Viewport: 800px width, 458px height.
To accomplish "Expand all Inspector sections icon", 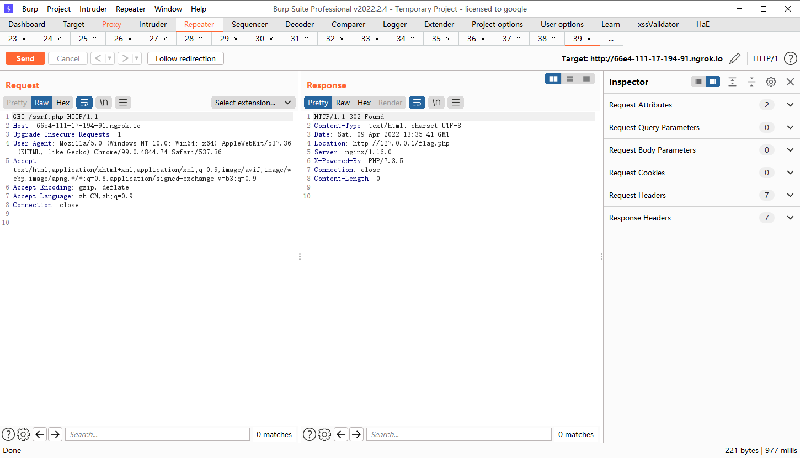I will click(732, 82).
